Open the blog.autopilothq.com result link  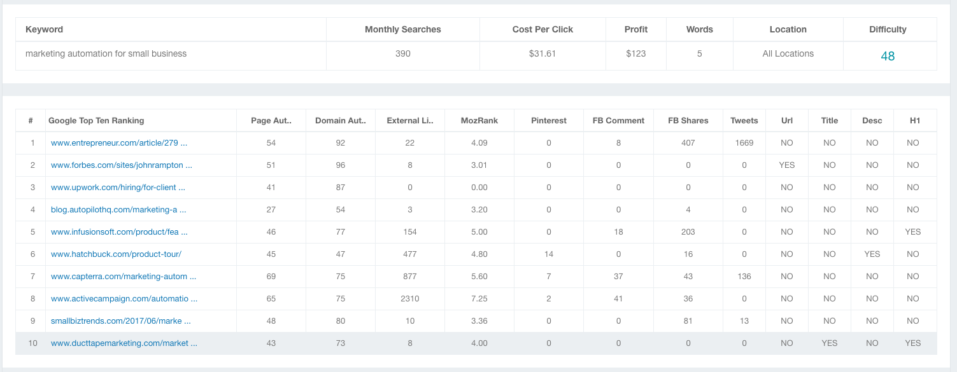point(118,210)
